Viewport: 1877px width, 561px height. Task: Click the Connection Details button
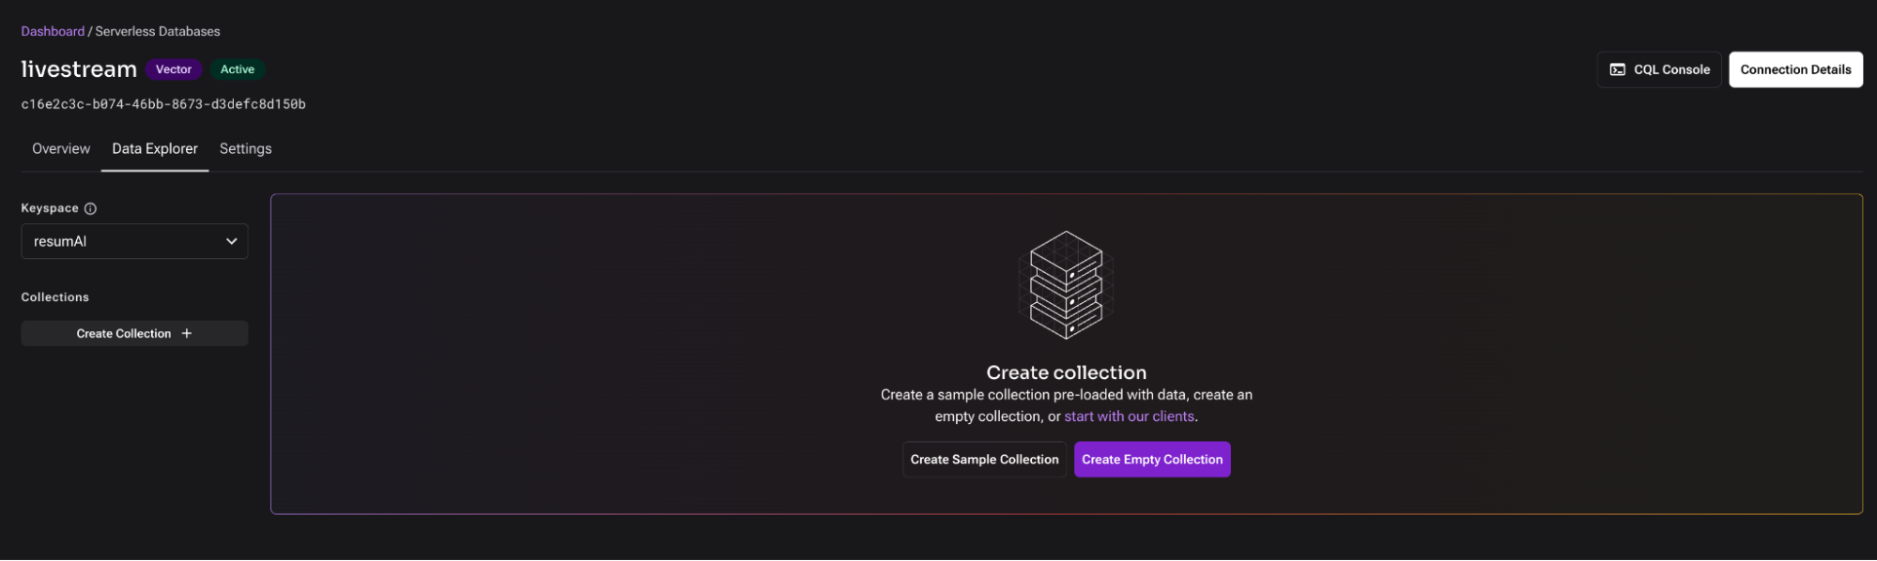pos(1794,69)
